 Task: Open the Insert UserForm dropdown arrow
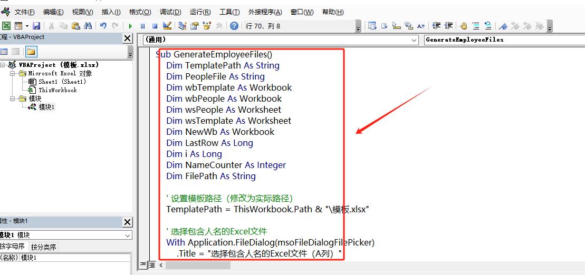click(x=27, y=26)
